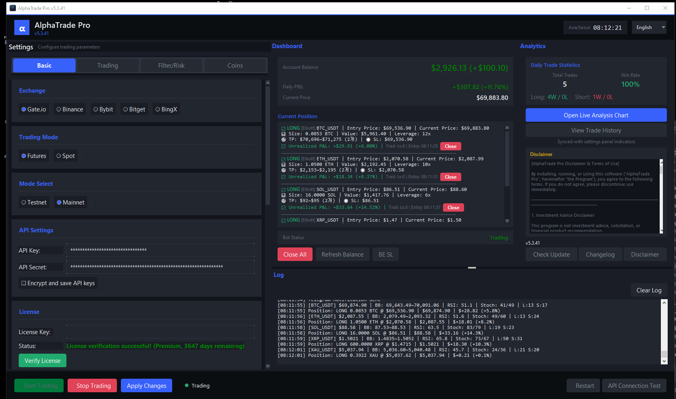Click the Disclaimer text scroll-down arrow
Image resolution: width=676 pixels, height=399 pixels.
661,230
